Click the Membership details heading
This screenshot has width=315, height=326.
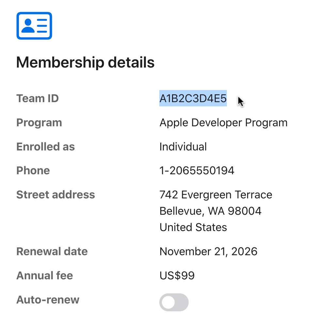coord(85,63)
